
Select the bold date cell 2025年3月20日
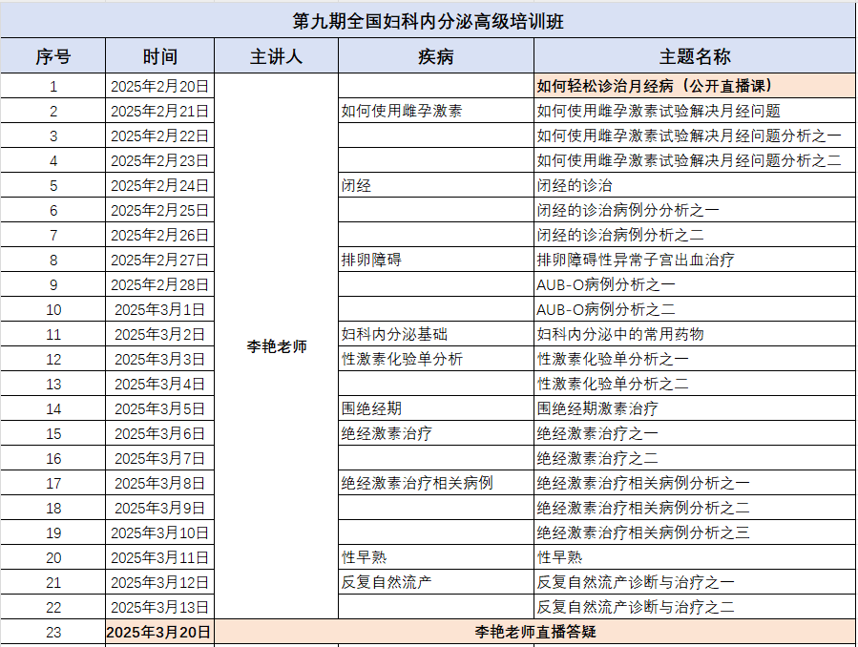[159, 632]
